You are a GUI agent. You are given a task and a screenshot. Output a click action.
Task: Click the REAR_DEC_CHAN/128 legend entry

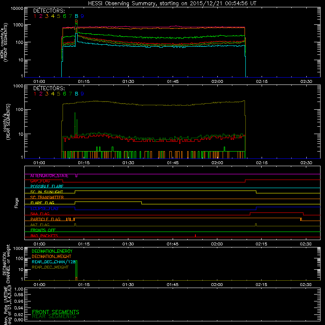point(54,262)
